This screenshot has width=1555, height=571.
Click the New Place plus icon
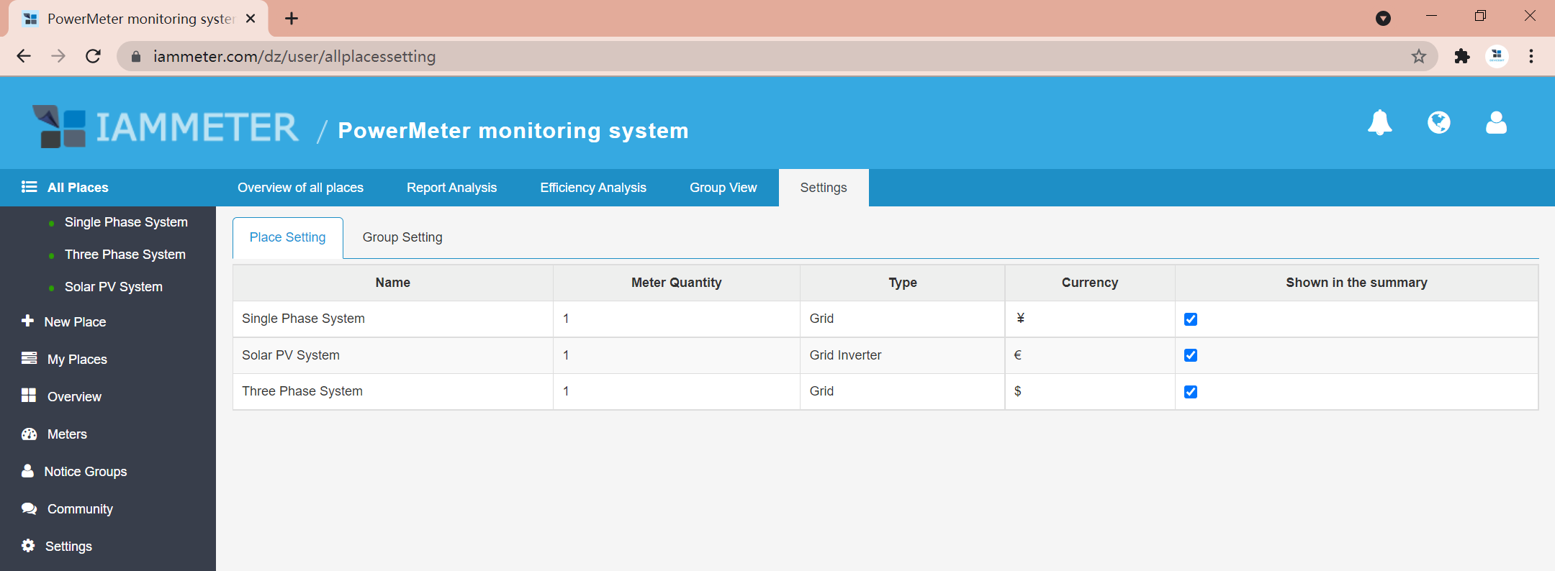pos(28,321)
